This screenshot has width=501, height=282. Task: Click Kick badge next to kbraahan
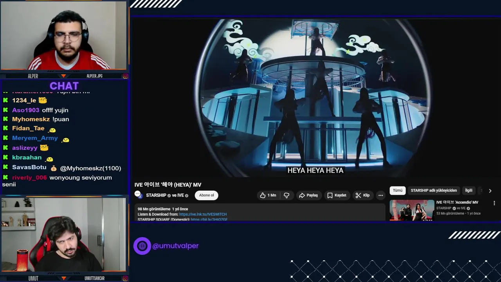(5, 157)
